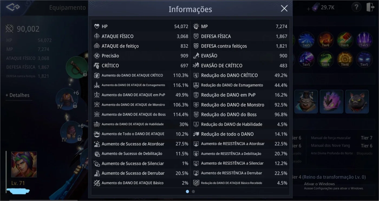Click the character portrait at Lv. 71
The image size is (379, 201).
[x=24, y=164]
